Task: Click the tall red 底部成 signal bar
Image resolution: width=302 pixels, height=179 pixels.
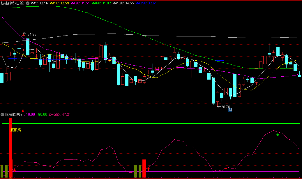Action: pyautogui.click(x=10, y=148)
